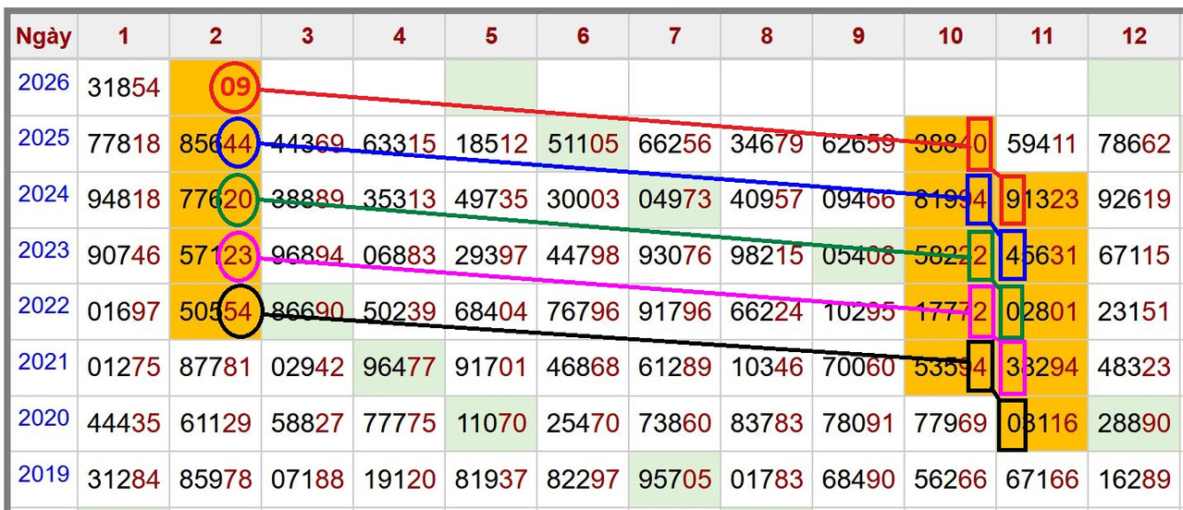
Task: Click the cell showing 77775
Action: 399,424
